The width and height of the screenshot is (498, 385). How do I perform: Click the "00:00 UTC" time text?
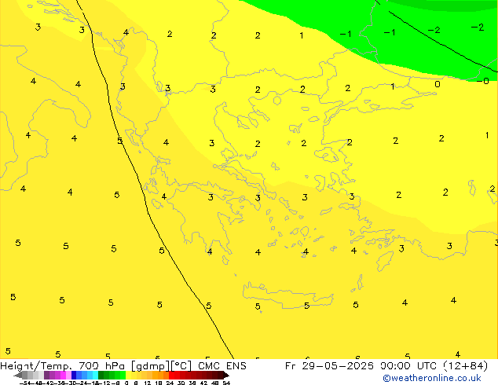(x=410, y=365)
